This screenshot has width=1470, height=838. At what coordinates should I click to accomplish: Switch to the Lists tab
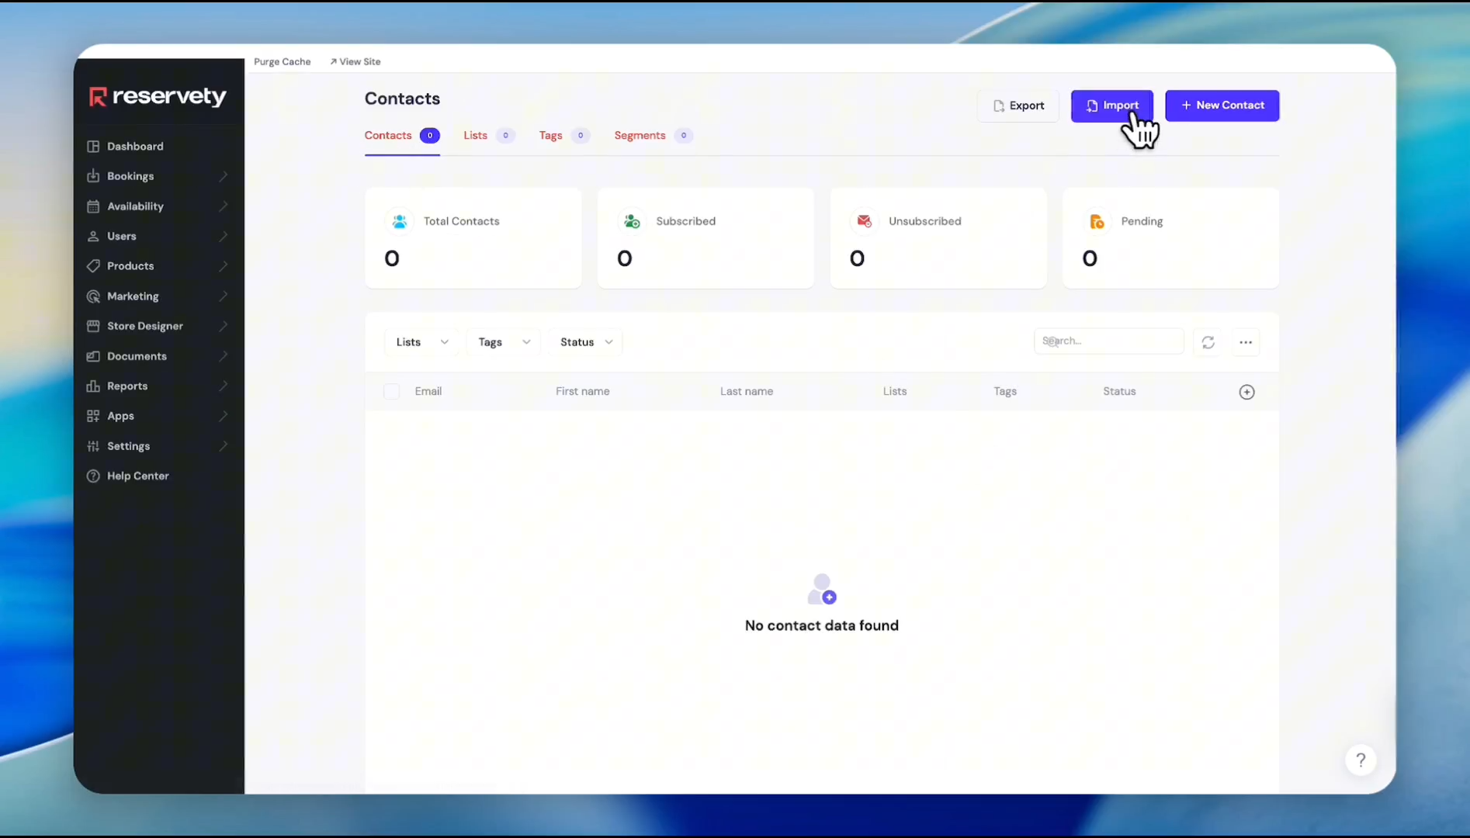pos(489,136)
